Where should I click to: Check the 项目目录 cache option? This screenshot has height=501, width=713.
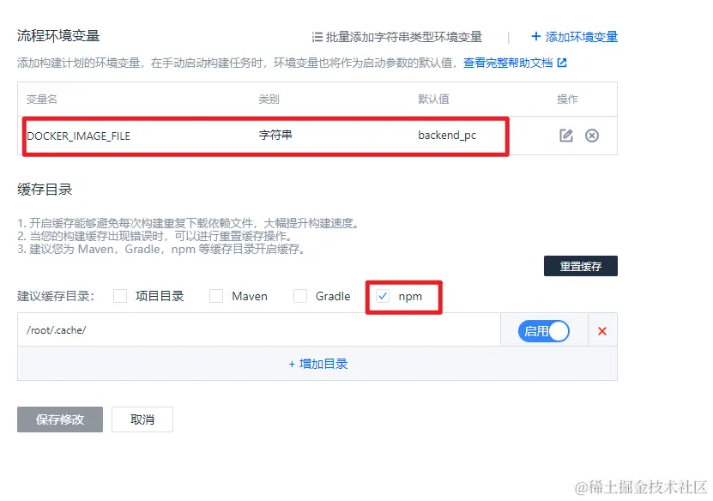point(120,296)
